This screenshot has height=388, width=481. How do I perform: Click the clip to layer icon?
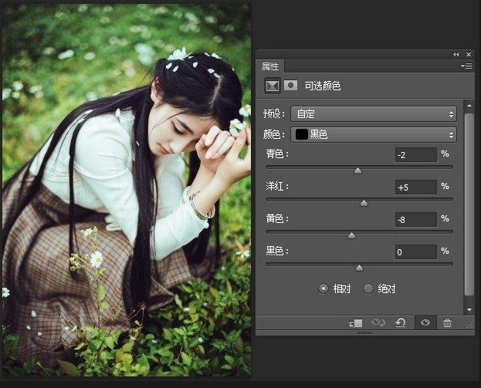356,323
